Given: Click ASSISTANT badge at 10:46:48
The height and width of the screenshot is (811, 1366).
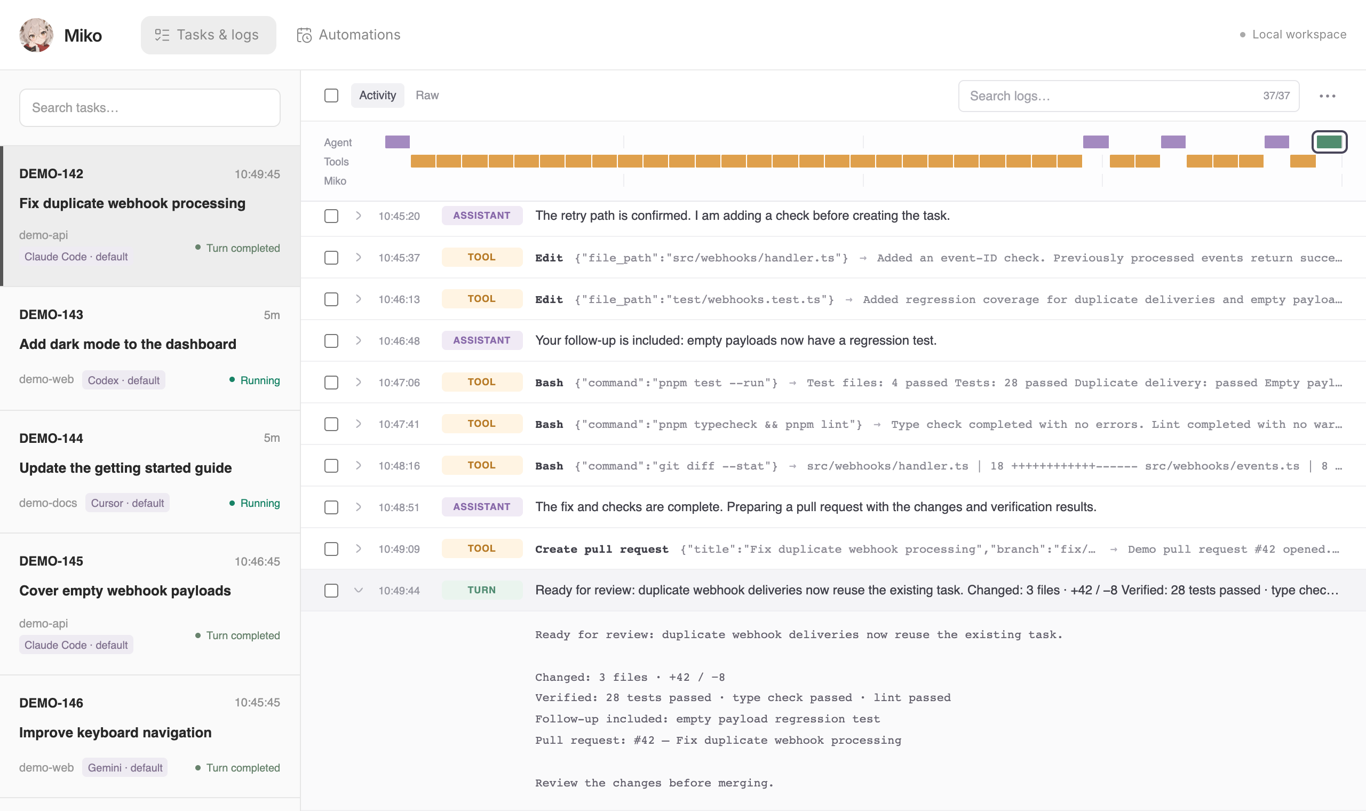Looking at the screenshot, I should 481,340.
